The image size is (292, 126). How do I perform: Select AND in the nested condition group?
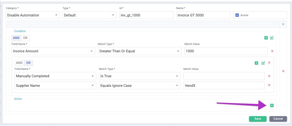pos(19,63)
